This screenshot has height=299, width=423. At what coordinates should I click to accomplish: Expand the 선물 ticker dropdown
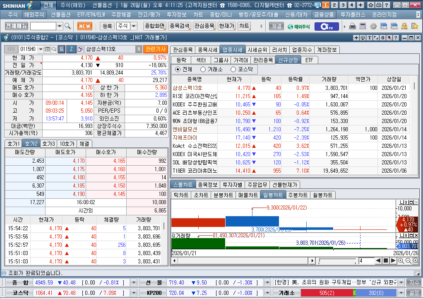coord(267,282)
